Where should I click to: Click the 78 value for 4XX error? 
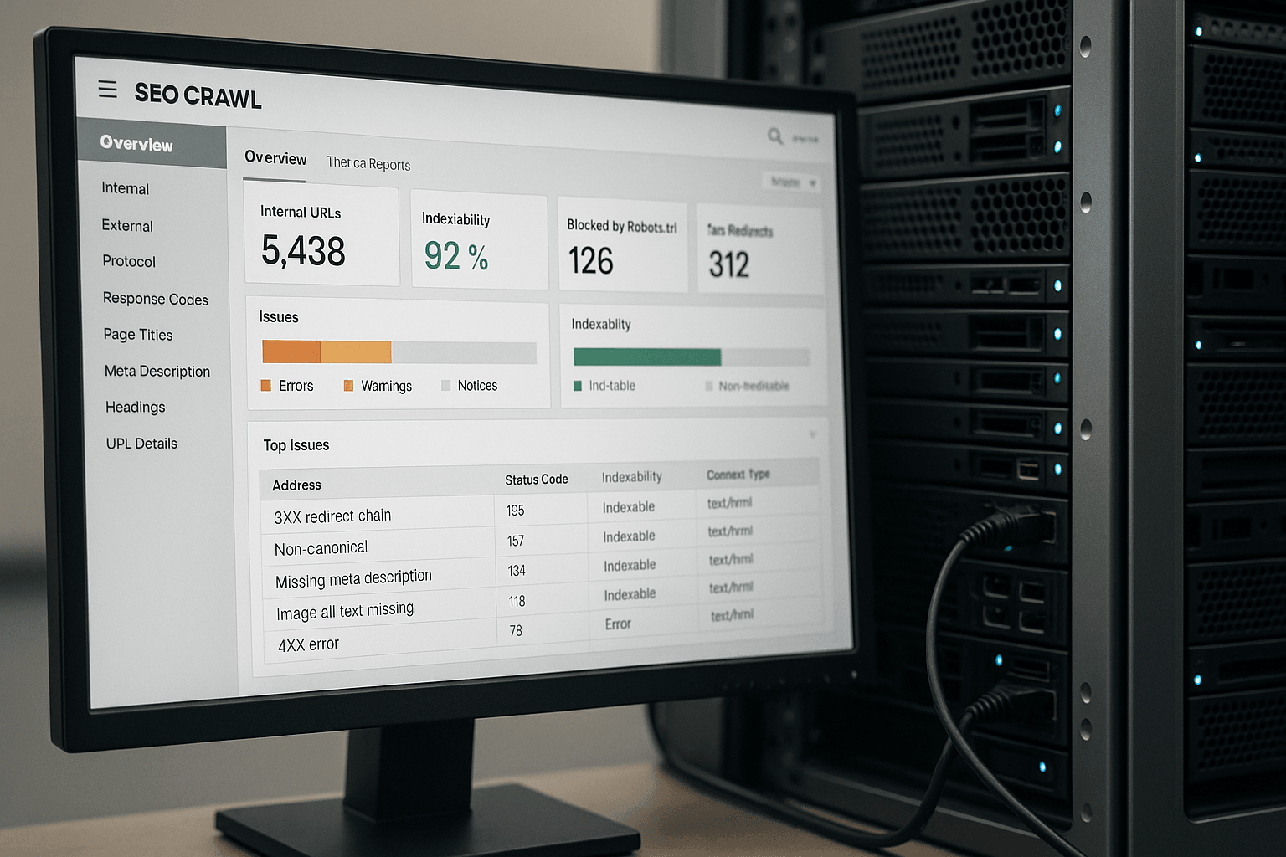coord(516,631)
